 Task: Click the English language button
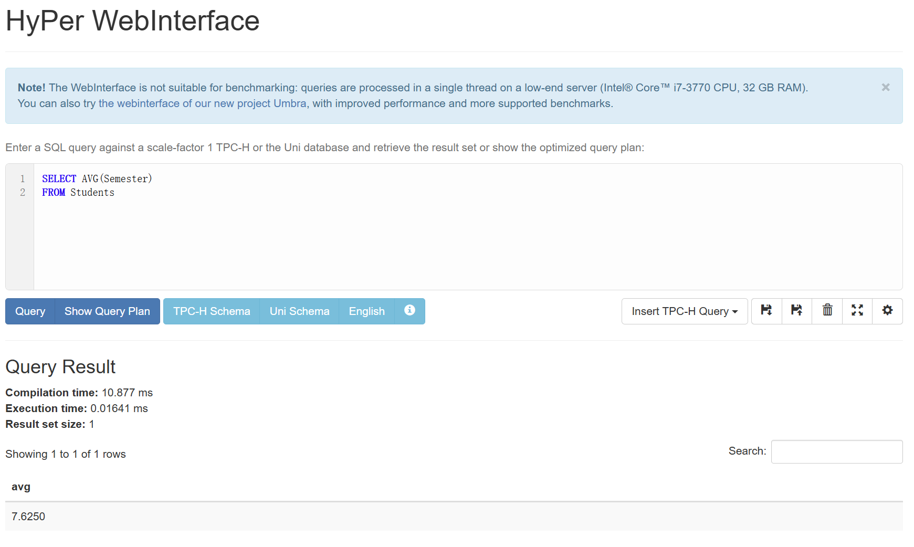tap(366, 311)
